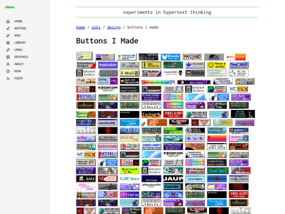Viewport: 285px width, 214px height.
Task: Click the blue NeoCities button
Action: pyautogui.click(x=239, y=65)
